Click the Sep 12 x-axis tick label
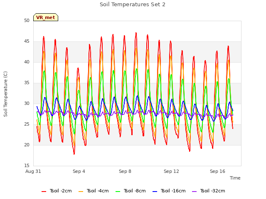The image size is (266, 199). (x=171, y=171)
